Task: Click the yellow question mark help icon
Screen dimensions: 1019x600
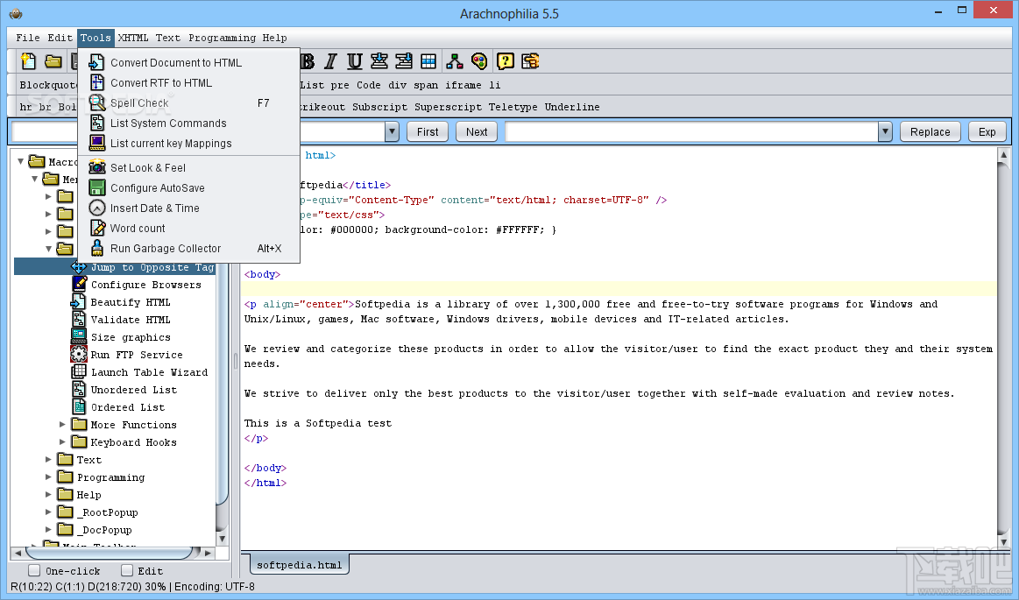Action: click(x=505, y=60)
